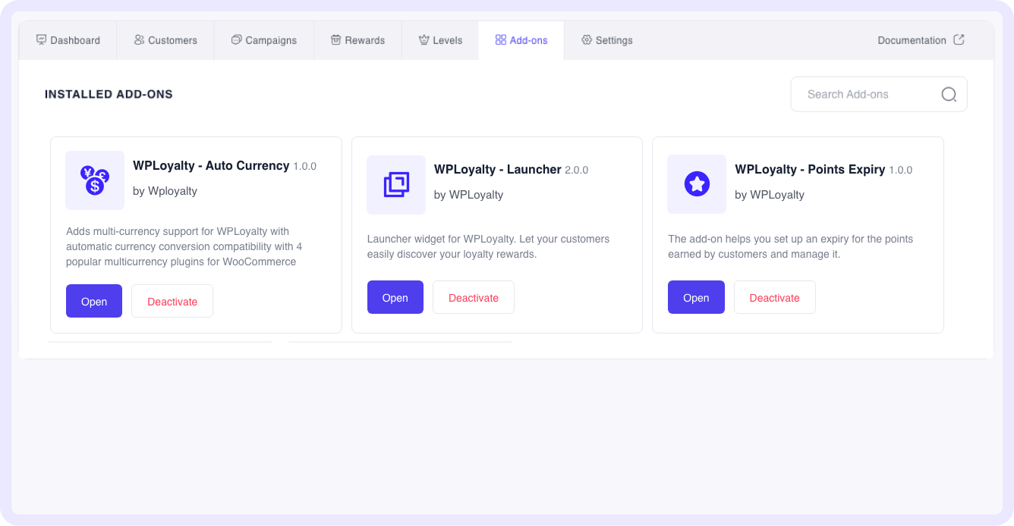
Task: Click the Launcher overlapping squares icon
Action: point(396,185)
